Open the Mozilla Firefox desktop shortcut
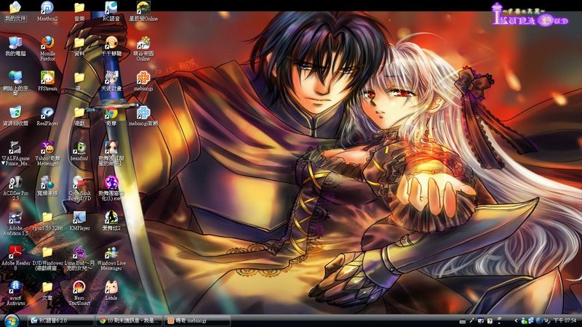 47,43
